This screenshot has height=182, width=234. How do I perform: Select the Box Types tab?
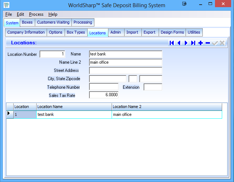pos(76,32)
